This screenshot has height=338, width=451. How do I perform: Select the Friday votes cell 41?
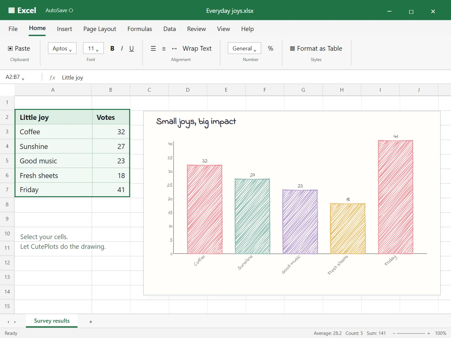[x=111, y=190]
